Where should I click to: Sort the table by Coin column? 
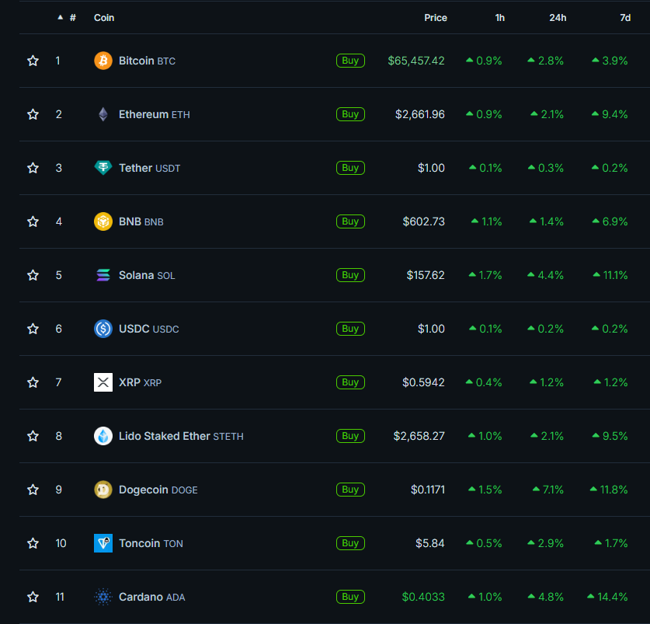coord(104,17)
